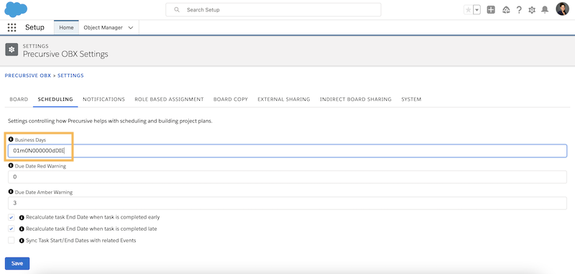Open the Help question mark icon

(519, 10)
